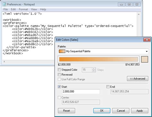Click the Steps number field showing 15
The height and width of the screenshot is (117, 152).
coord(87,70)
